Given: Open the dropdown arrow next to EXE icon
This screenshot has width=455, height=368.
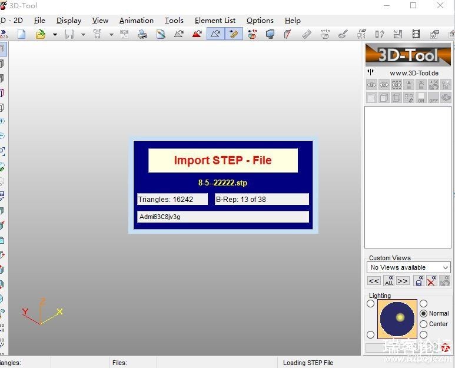Looking at the screenshot, I should [x=111, y=35].
